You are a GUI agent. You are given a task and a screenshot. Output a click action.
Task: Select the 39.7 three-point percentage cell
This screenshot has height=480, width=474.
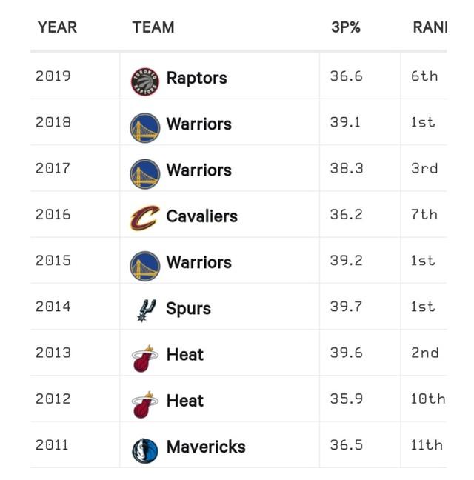[346, 307]
